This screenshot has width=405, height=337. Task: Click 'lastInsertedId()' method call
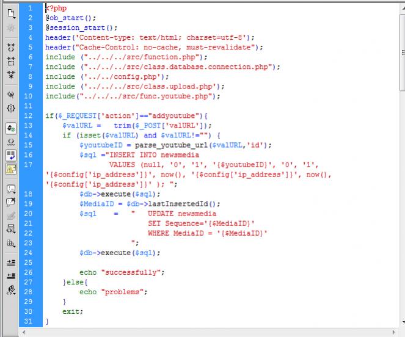click(x=182, y=204)
